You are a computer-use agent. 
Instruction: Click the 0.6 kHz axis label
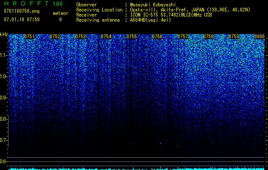tap(3, 161)
